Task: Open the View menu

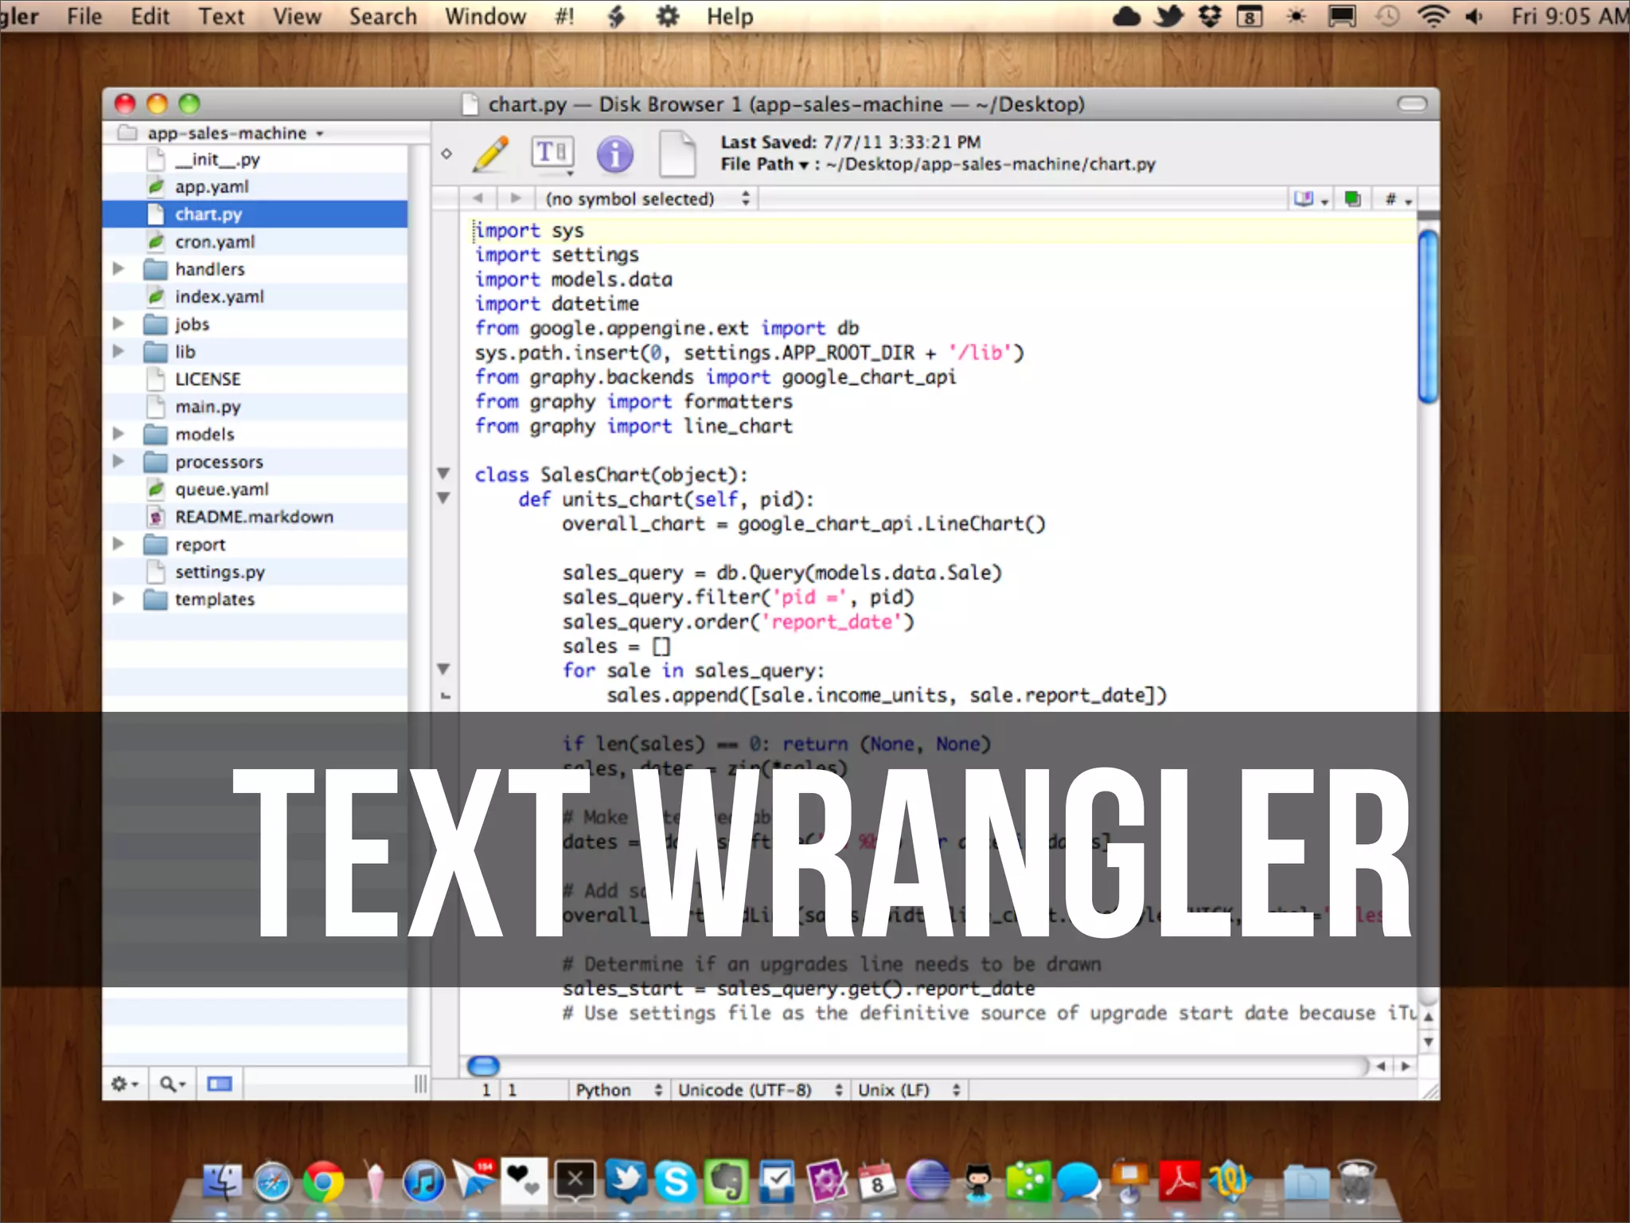Action: click(x=297, y=16)
